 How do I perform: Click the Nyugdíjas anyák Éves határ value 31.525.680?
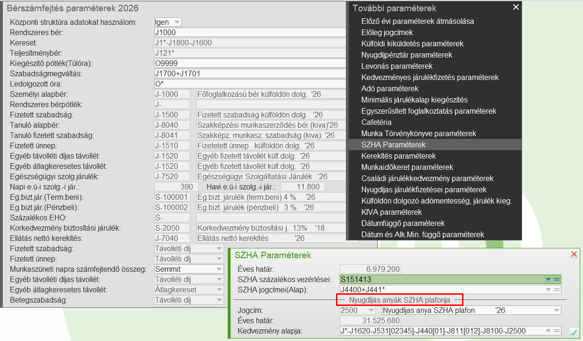[370, 321]
